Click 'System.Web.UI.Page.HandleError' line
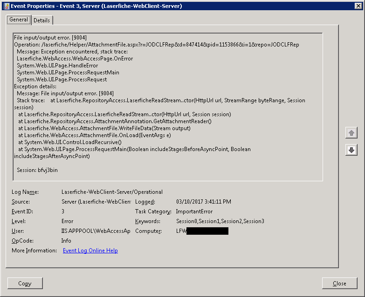The width and height of the screenshot is (365, 297). point(57,66)
